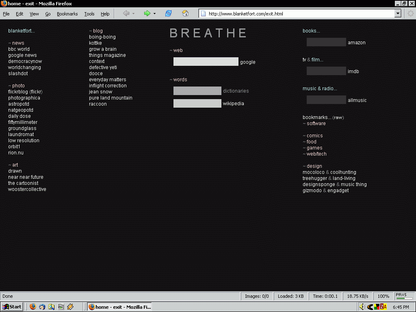The height and width of the screenshot is (312, 416).
Task: Click the volume speaker tray icon
Action: [x=362, y=307]
